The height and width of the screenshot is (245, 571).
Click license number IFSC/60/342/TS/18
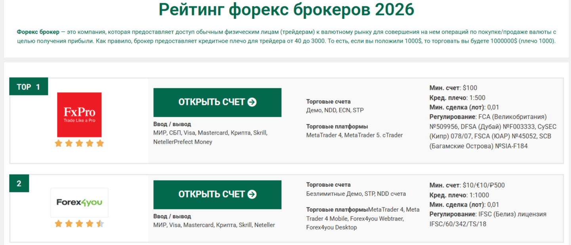tap(458, 224)
